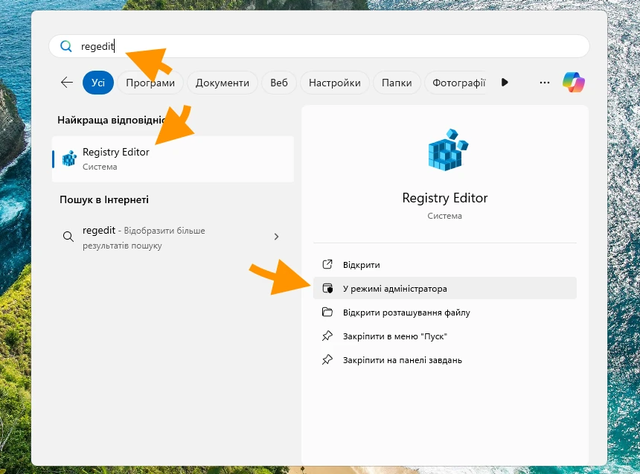The height and width of the screenshot is (474, 640).
Task: Click the pin icon beside Закріпити в меню "Пуск"
Action: 327,336
